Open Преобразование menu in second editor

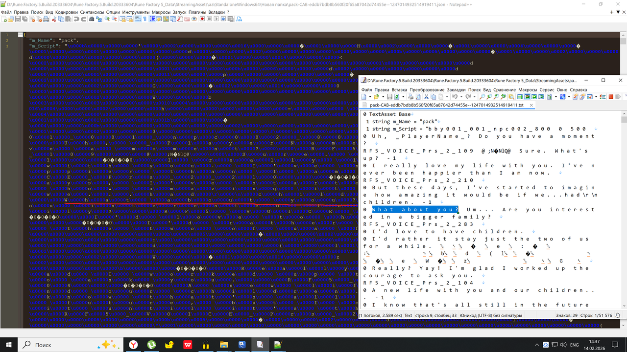(427, 90)
